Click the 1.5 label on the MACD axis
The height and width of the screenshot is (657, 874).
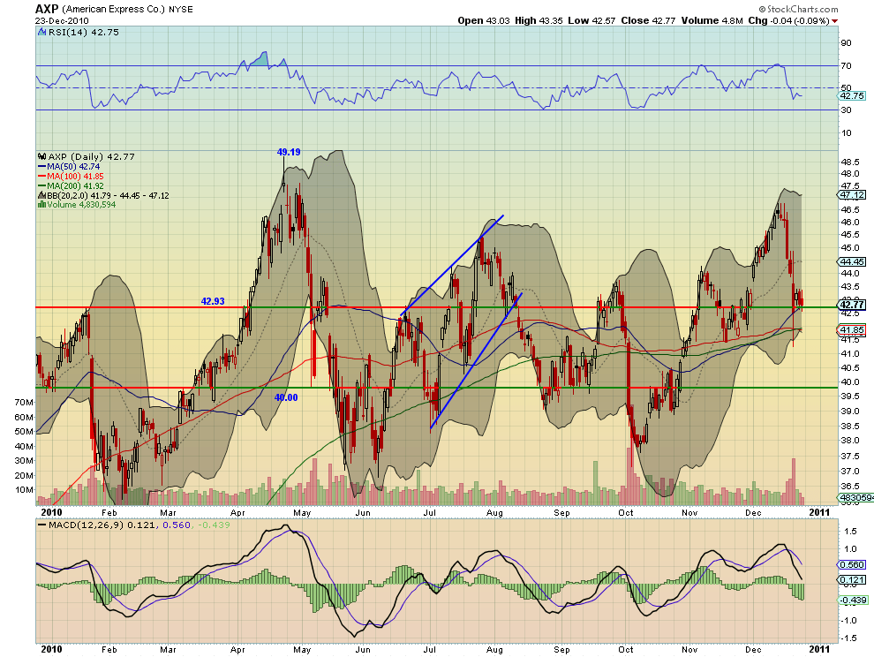coord(850,531)
